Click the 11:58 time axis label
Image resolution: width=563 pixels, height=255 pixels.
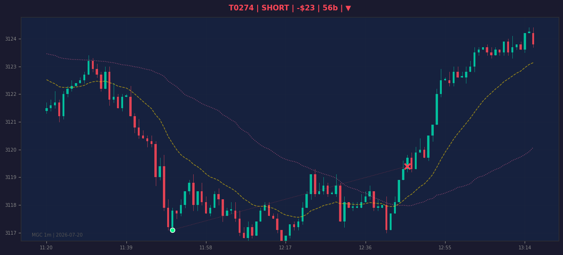point(206,247)
